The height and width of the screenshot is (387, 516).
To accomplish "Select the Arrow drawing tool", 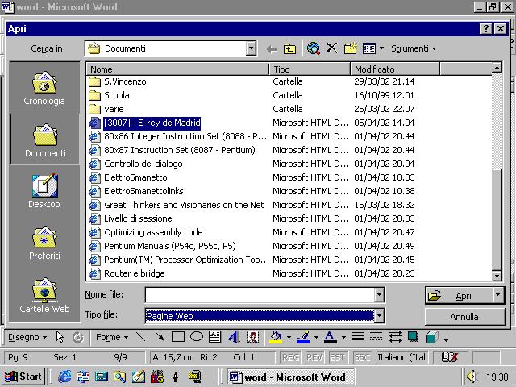I will click(x=160, y=337).
